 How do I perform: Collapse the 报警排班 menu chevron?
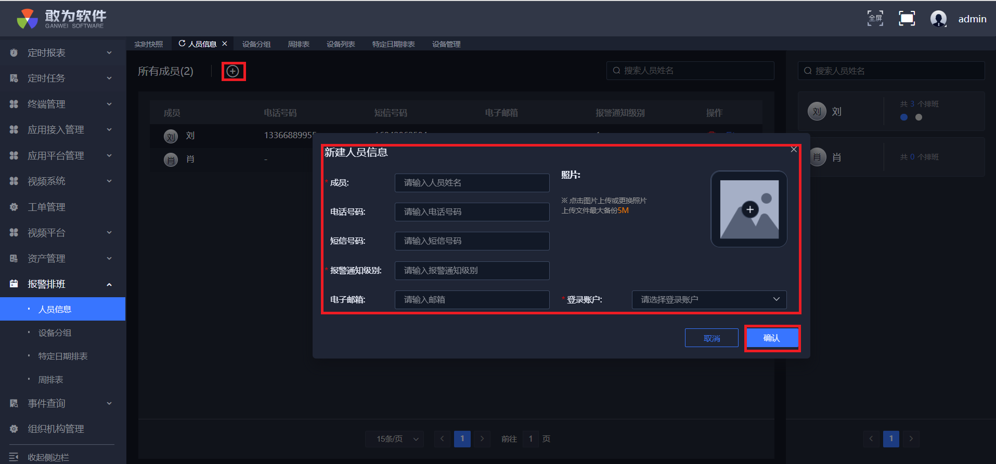[x=109, y=284]
